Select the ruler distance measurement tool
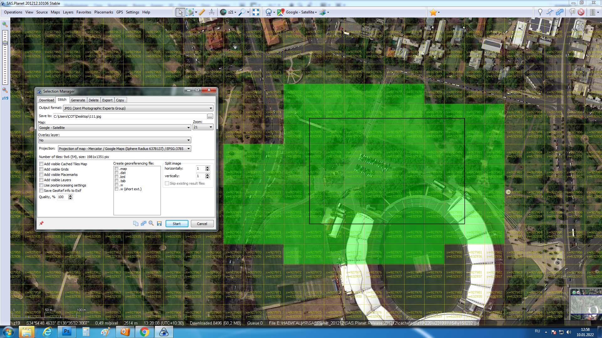This screenshot has width=602, height=338. coord(202,12)
